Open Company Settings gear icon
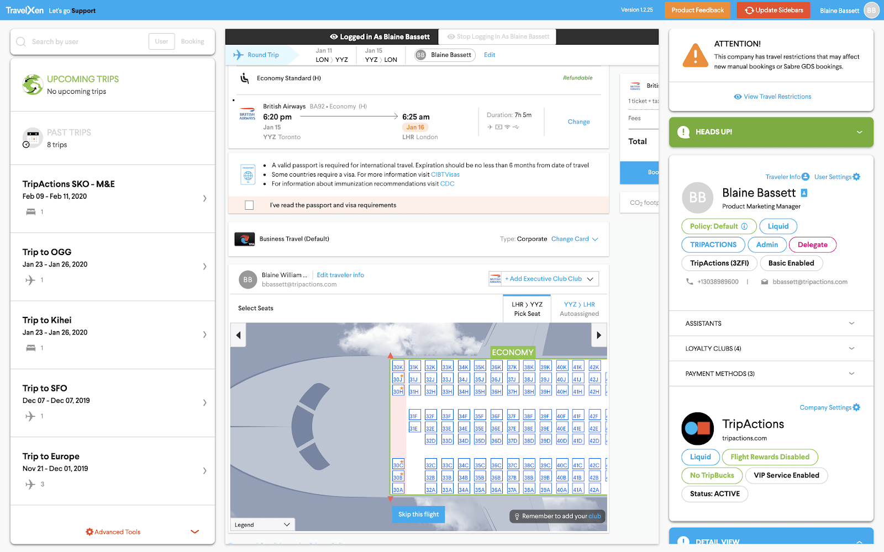 (856, 407)
